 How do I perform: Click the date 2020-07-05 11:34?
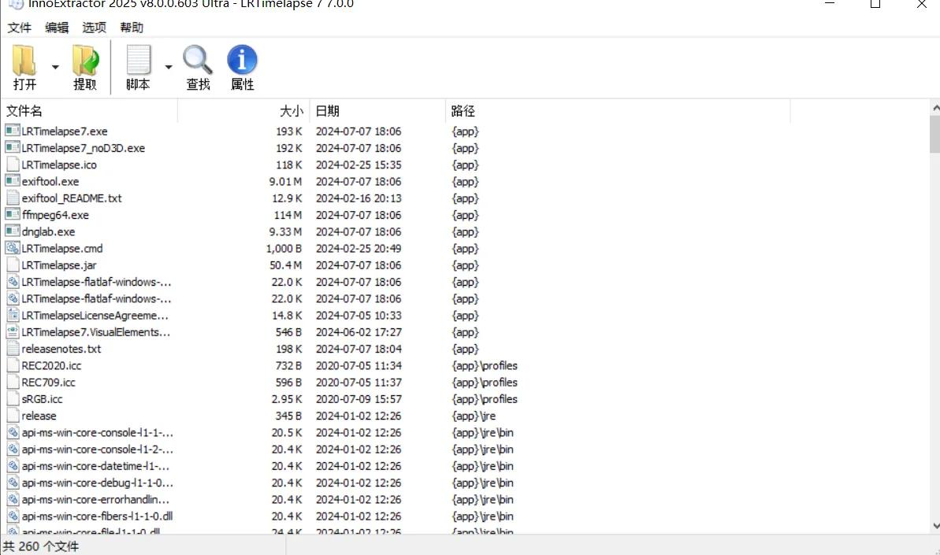coord(359,365)
